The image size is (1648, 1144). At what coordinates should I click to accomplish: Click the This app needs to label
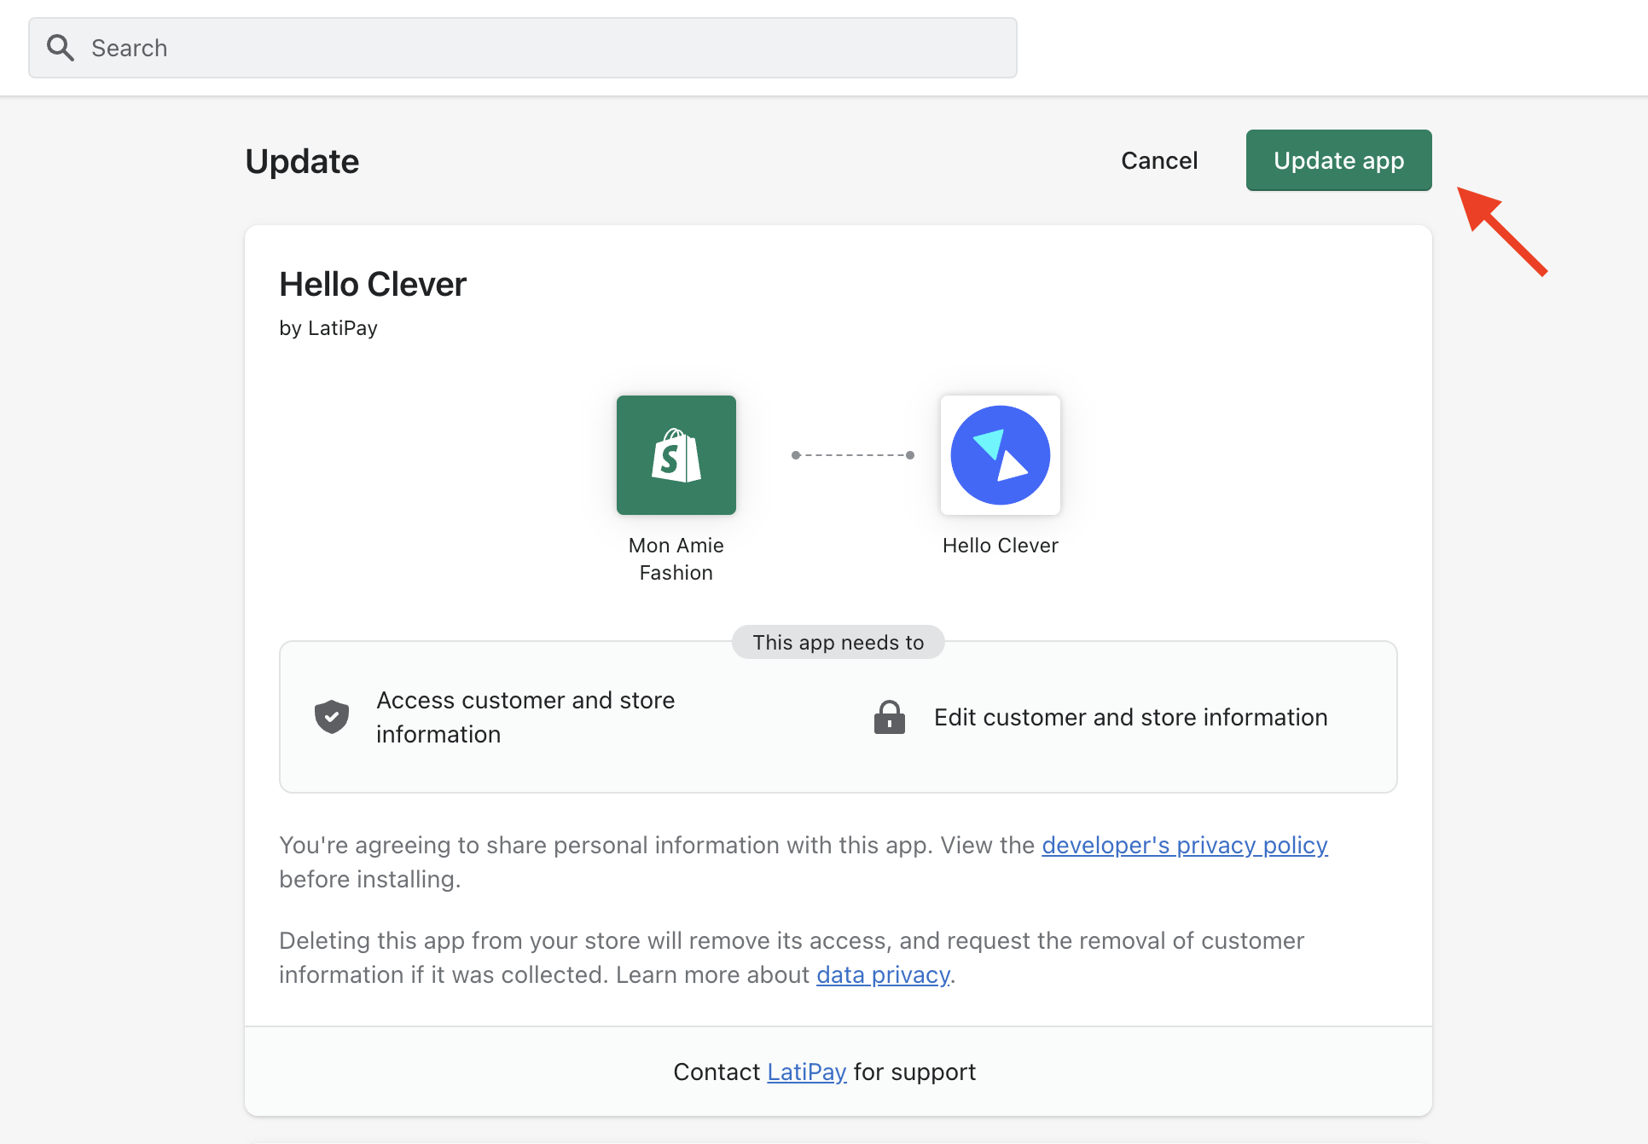coord(838,642)
